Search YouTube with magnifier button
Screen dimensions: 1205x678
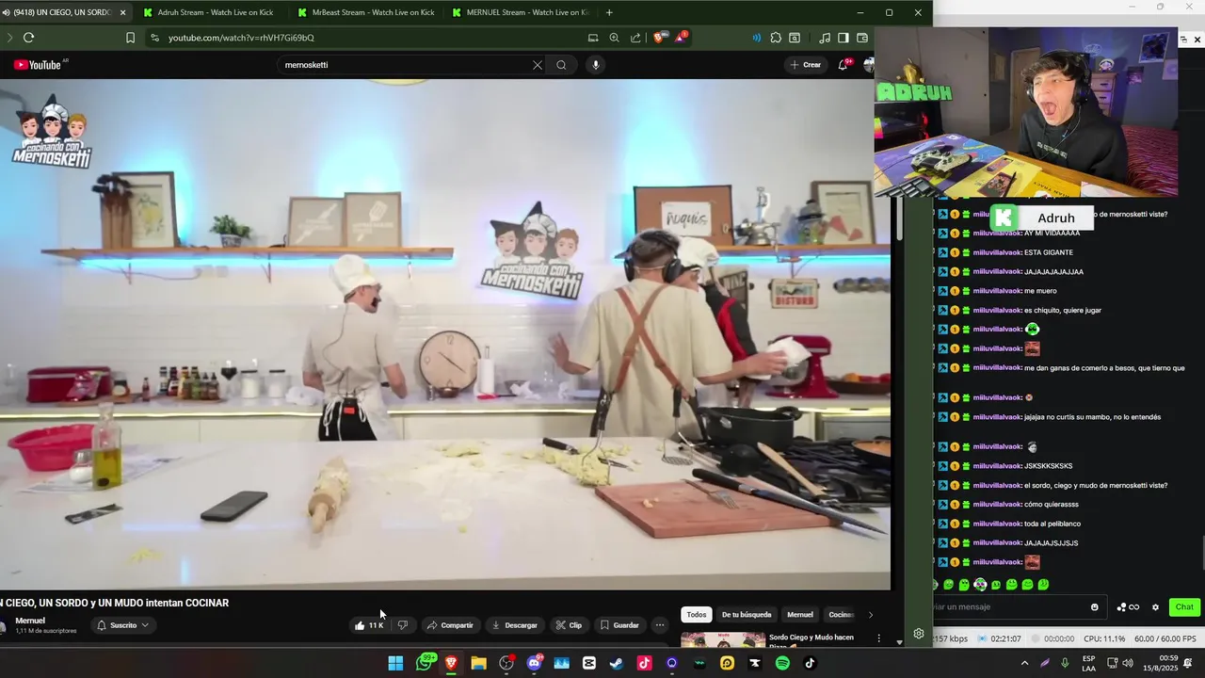561,65
